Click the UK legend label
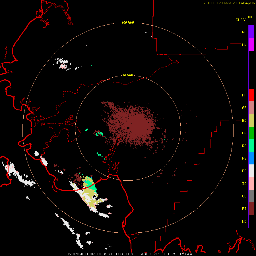This screenshot has height=256, width=256. [244, 45]
